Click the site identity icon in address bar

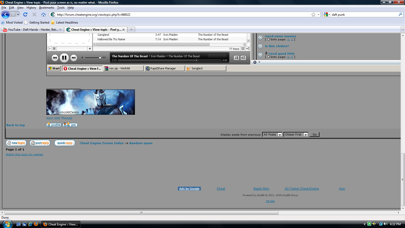tap(53, 14)
